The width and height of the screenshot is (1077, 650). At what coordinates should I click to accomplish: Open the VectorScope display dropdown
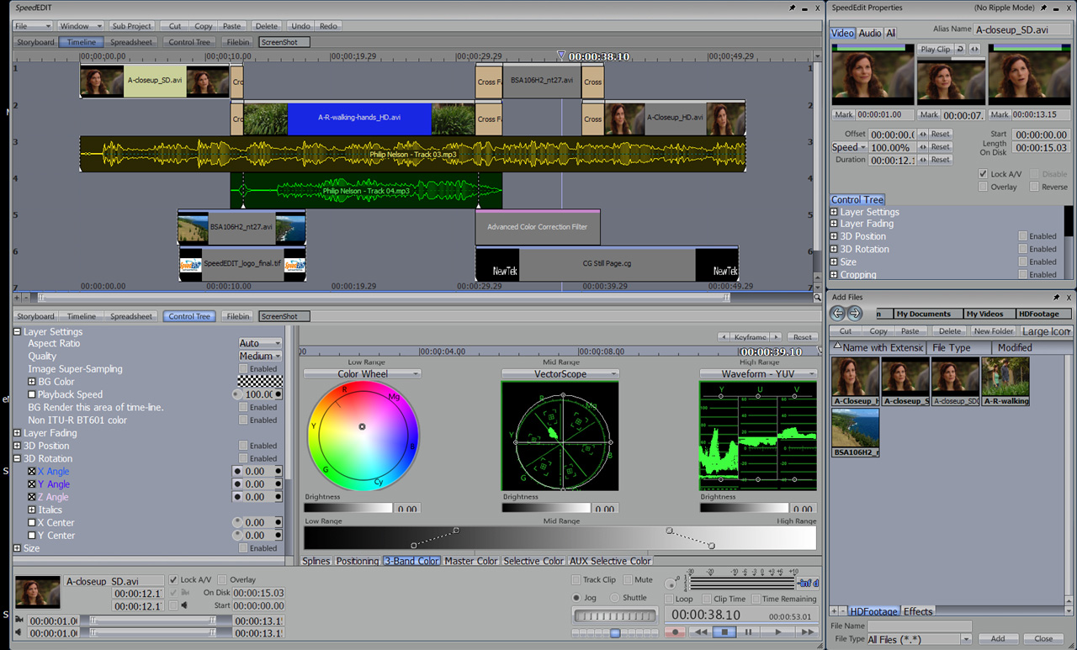[560, 373]
